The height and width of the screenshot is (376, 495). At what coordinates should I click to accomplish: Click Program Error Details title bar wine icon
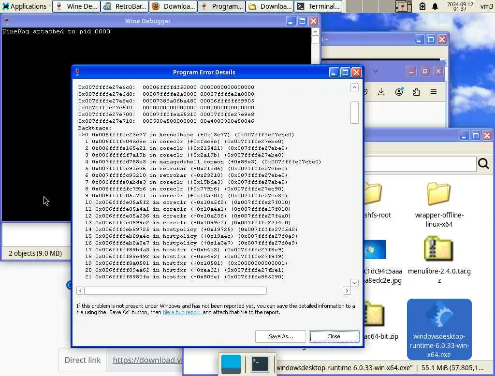point(77,72)
